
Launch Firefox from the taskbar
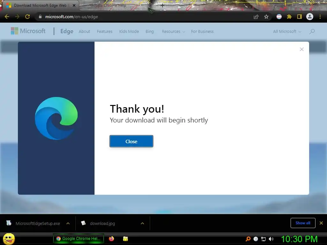111,239
